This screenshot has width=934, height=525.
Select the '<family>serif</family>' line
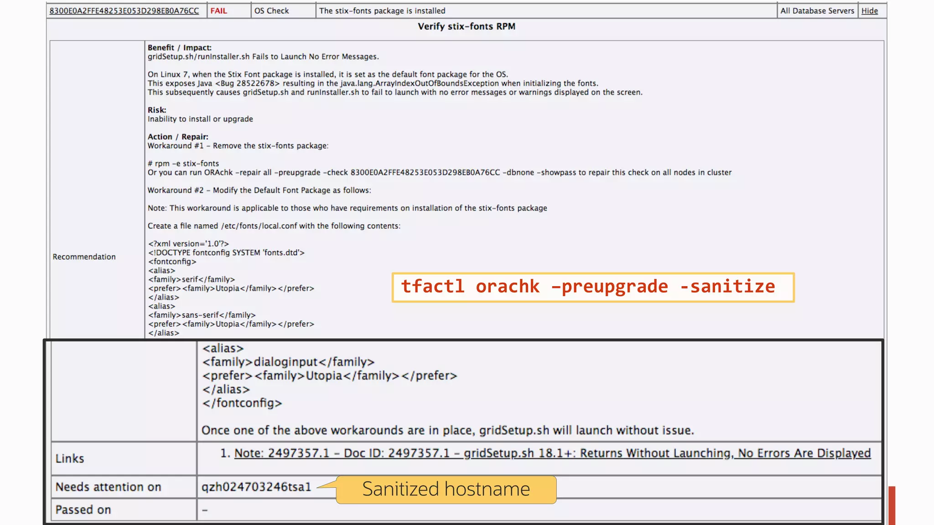(192, 279)
